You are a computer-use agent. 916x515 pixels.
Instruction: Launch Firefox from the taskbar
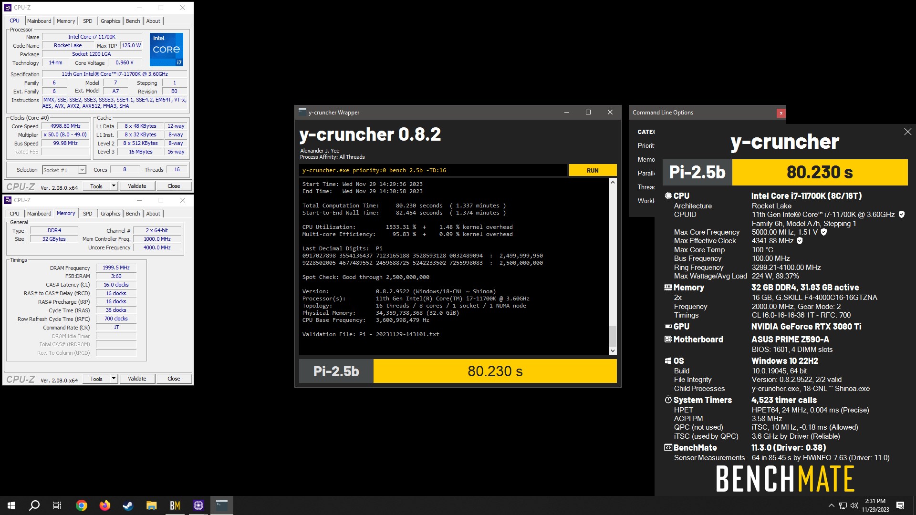[105, 505]
